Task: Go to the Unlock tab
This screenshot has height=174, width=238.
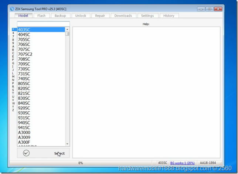Action: (x=81, y=16)
